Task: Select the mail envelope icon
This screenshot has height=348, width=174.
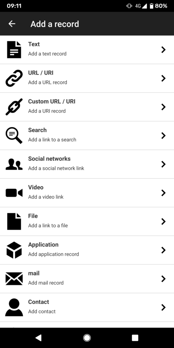Action: tap(14, 279)
